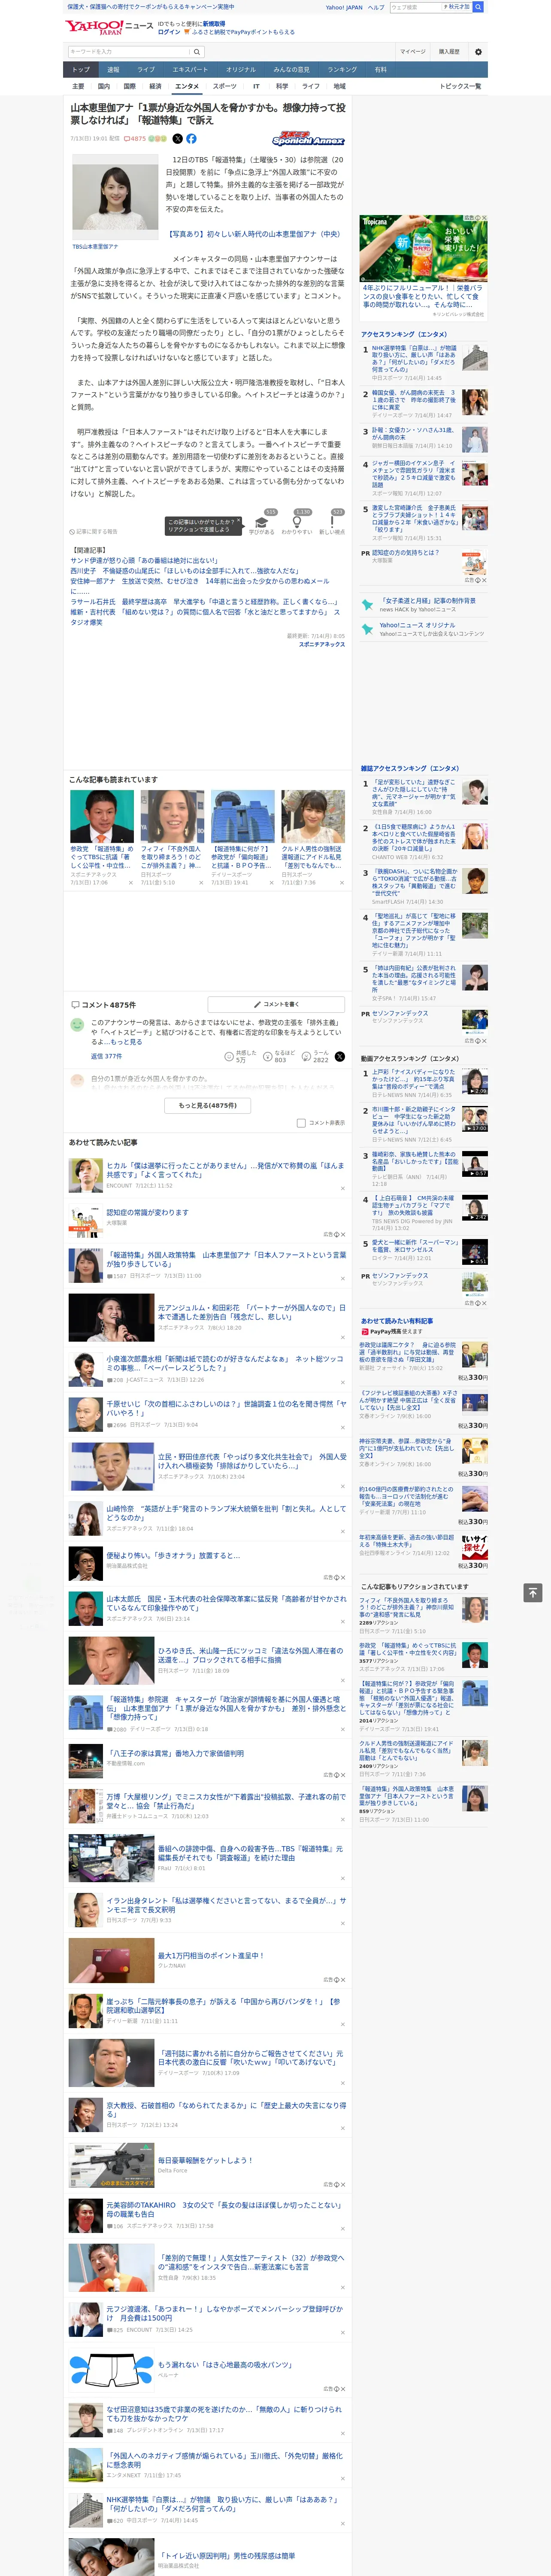Click the back-to-top arrow button
This screenshot has width=551, height=2576.
[x=533, y=1592]
